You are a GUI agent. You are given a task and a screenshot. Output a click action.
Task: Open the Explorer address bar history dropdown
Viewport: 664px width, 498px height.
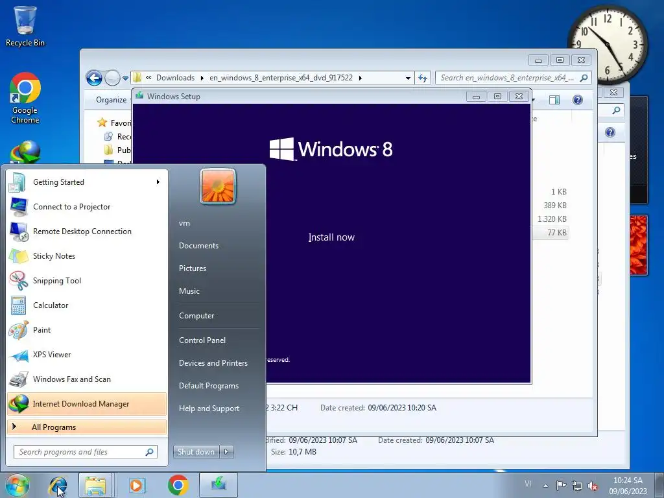coord(408,78)
